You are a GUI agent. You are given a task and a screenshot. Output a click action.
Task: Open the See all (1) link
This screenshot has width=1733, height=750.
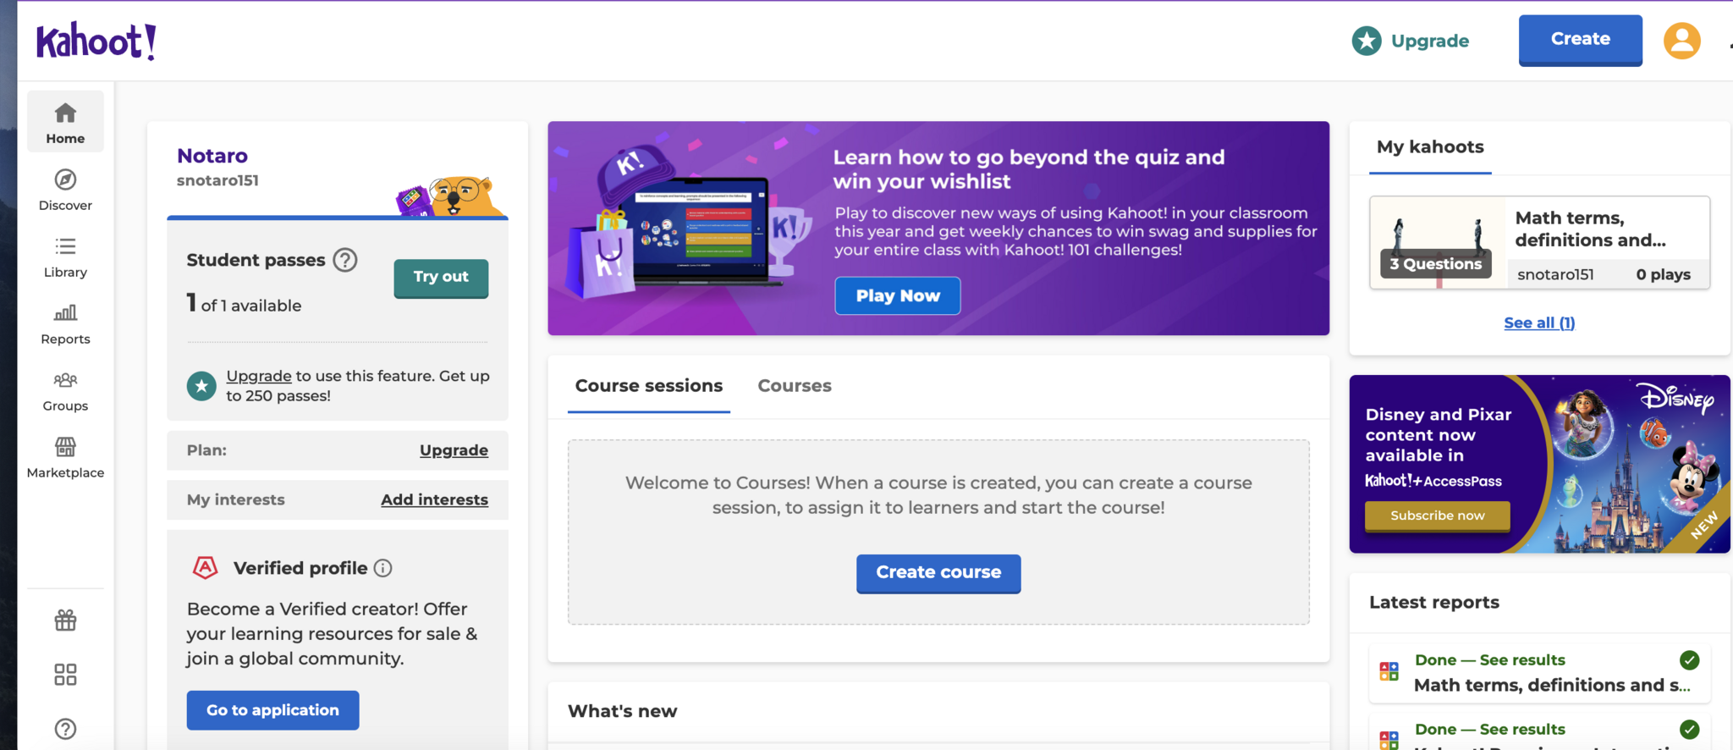(1538, 323)
